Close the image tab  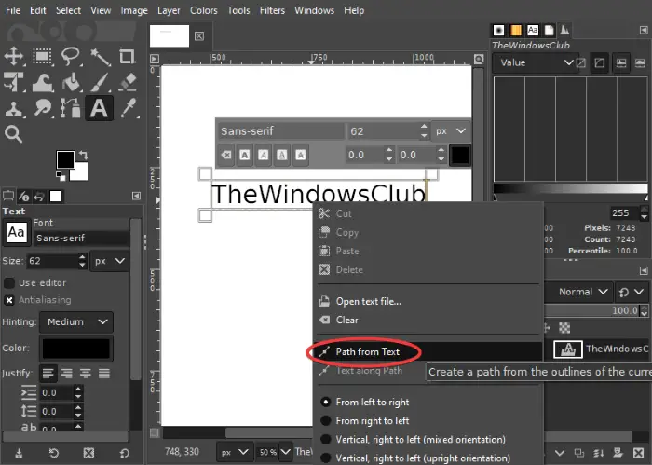click(x=199, y=36)
